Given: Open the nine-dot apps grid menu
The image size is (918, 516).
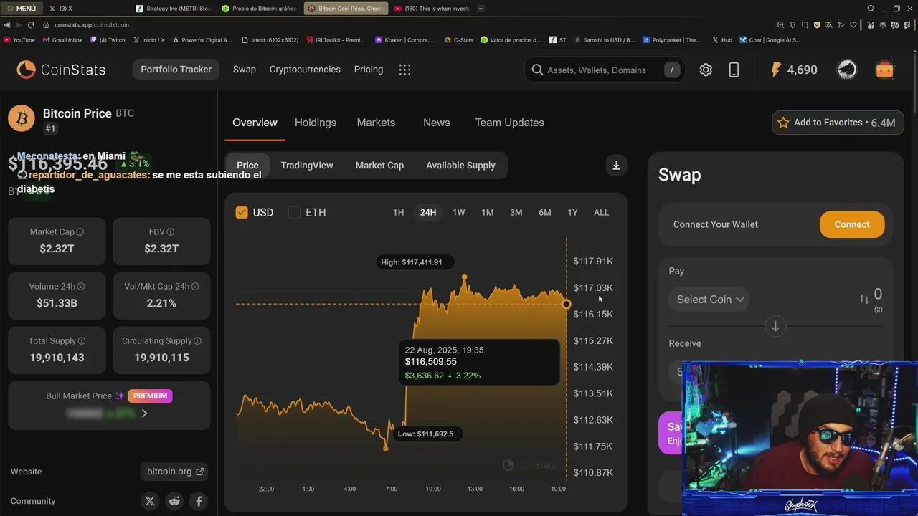Looking at the screenshot, I should pos(404,70).
